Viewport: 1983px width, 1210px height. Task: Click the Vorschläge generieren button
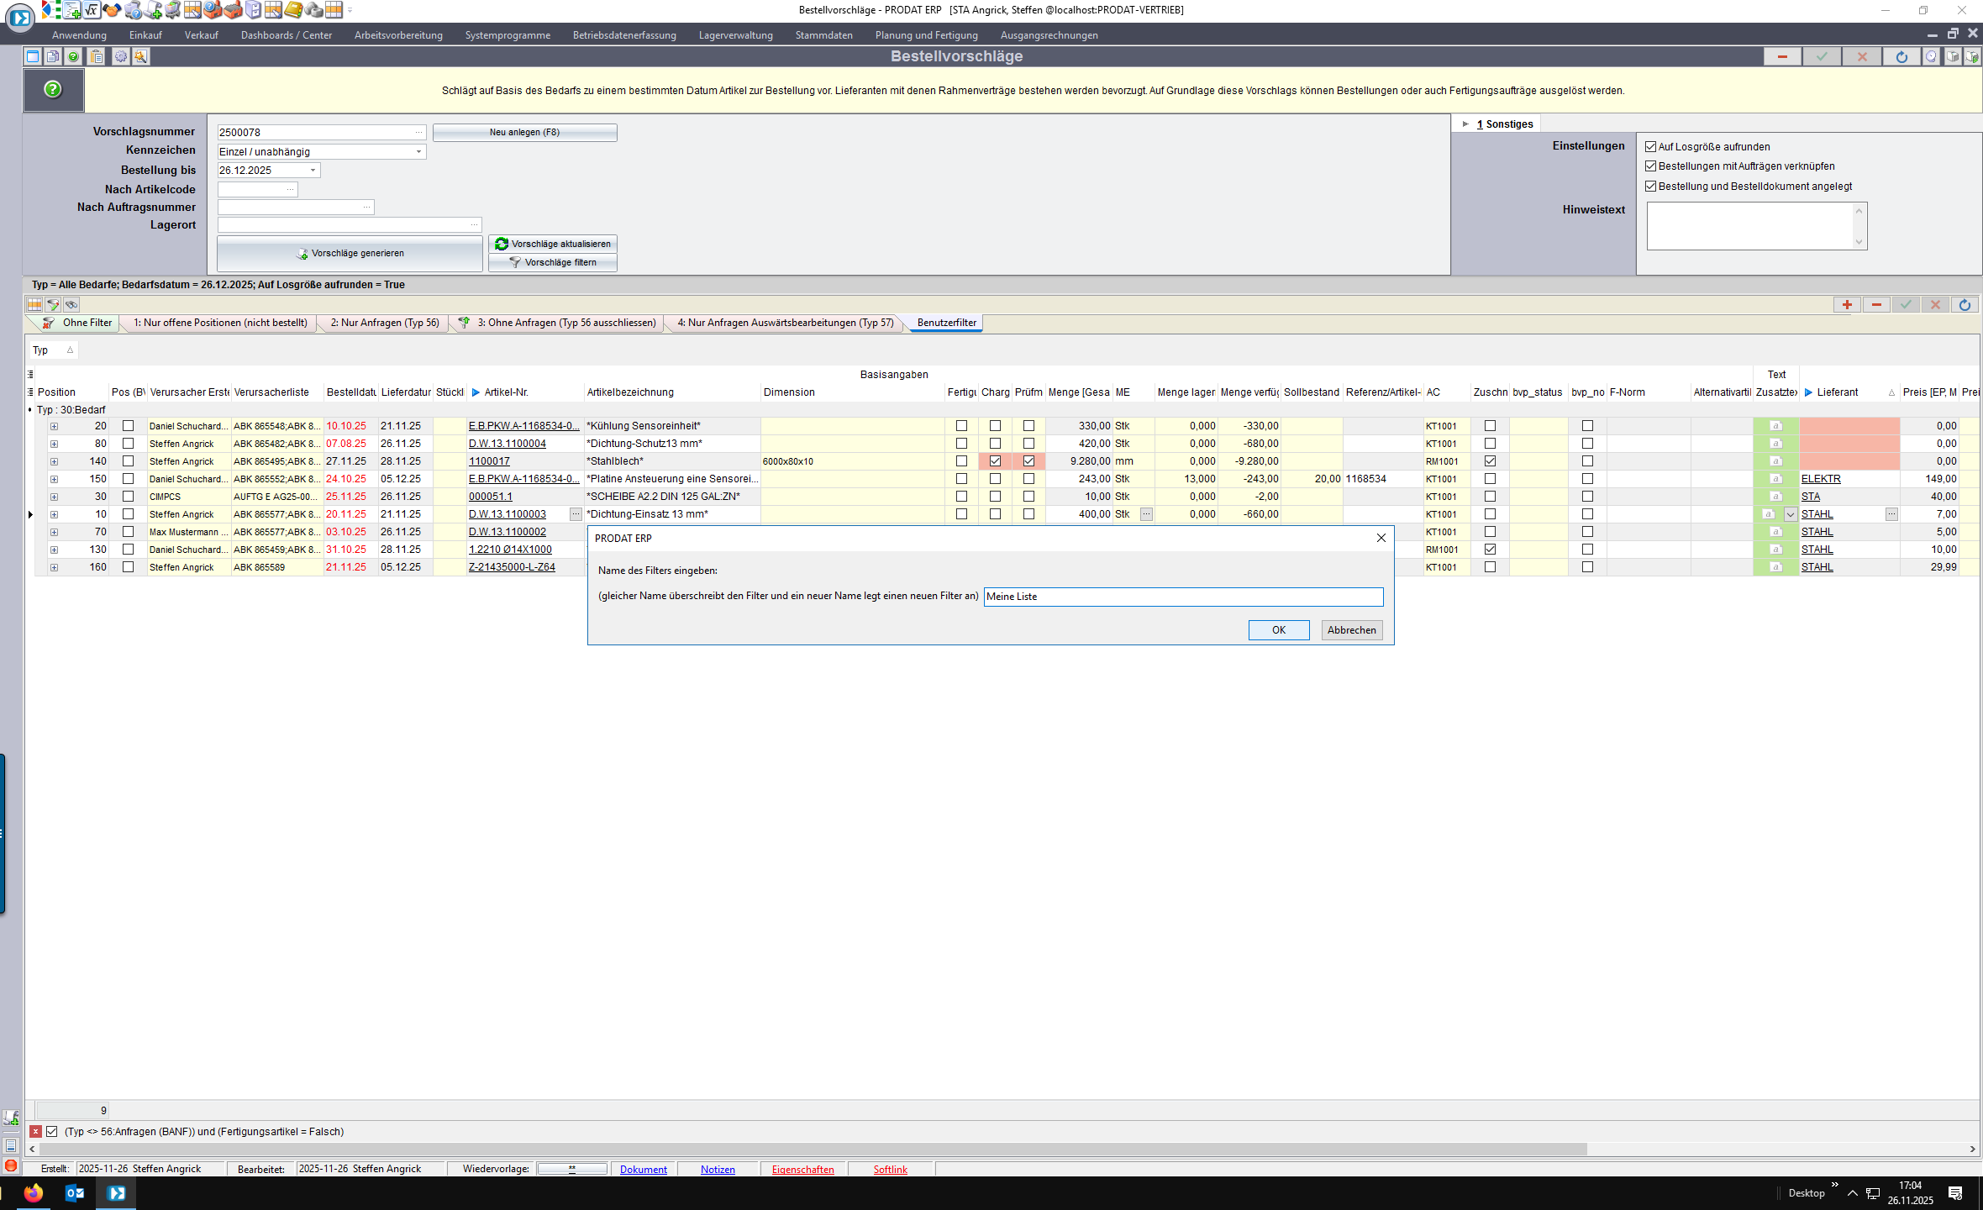(x=350, y=254)
